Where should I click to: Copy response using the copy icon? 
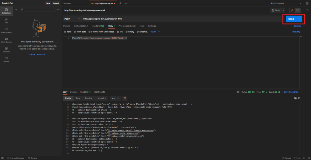[295, 98]
